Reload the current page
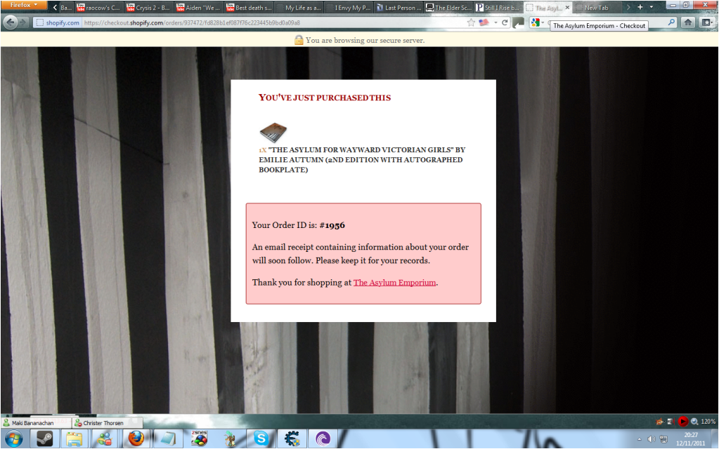Viewport: 719px width, 449px height. pyautogui.click(x=505, y=22)
